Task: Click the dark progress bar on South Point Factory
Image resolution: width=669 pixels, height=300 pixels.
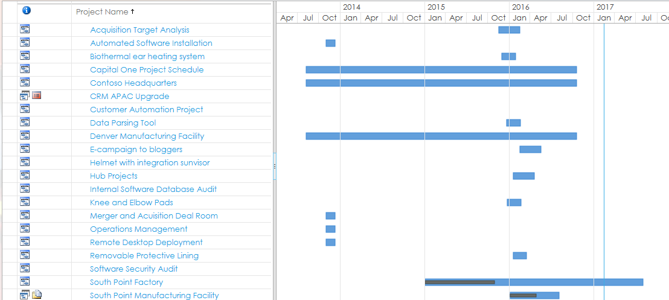Action: point(459,282)
